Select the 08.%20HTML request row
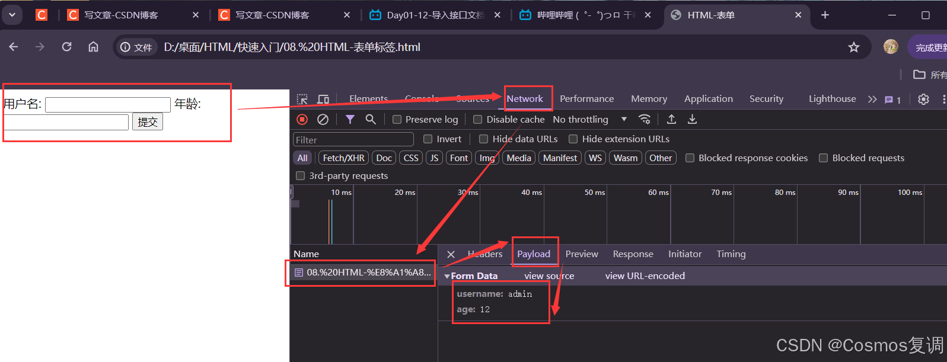This screenshot has height=362, width=947. pos(363,273)
